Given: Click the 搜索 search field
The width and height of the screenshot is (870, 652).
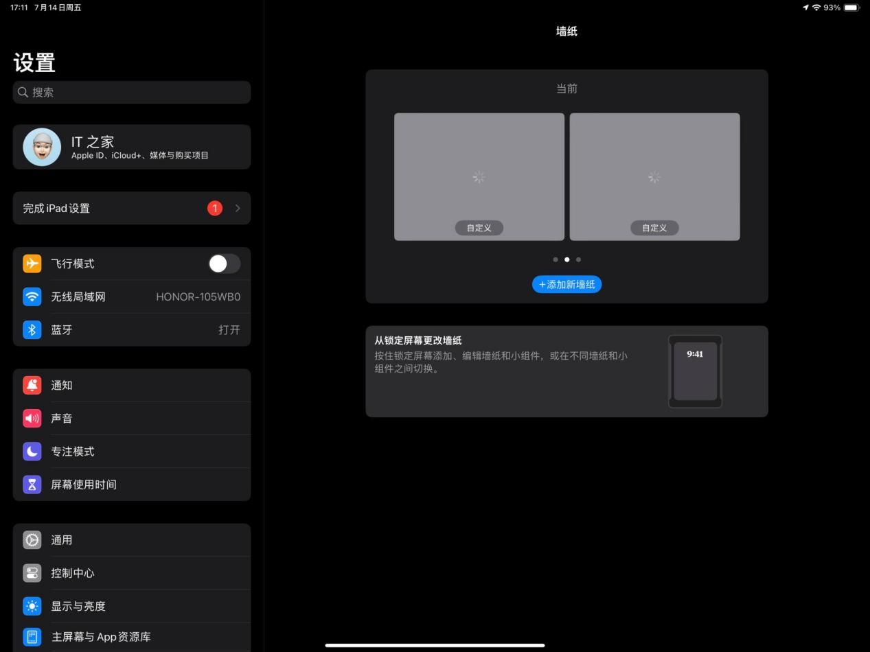Looking at the screenshot, I should 130,92.
